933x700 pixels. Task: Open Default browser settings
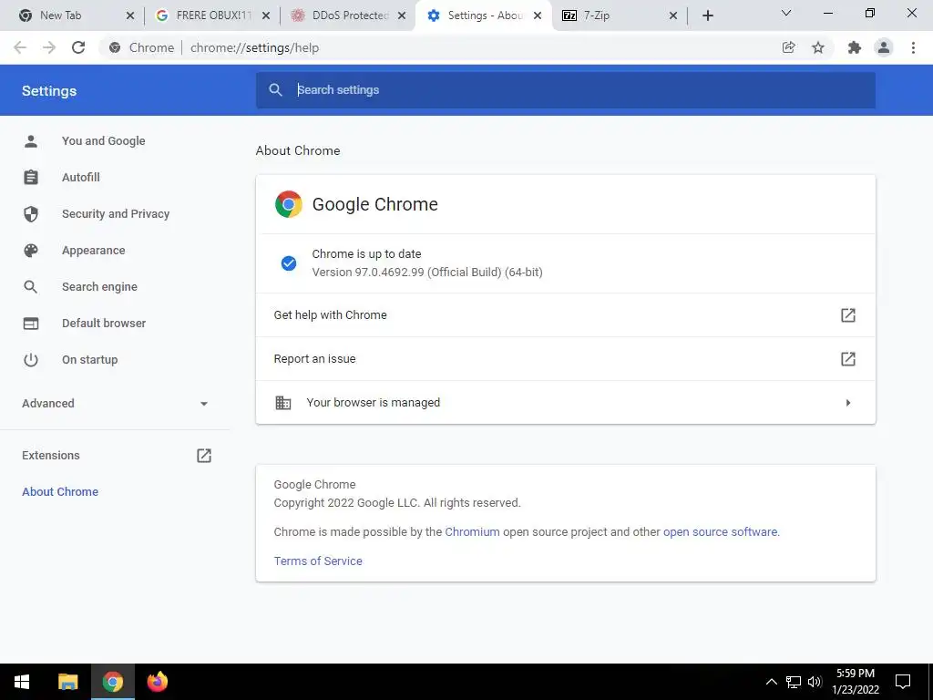104,324
